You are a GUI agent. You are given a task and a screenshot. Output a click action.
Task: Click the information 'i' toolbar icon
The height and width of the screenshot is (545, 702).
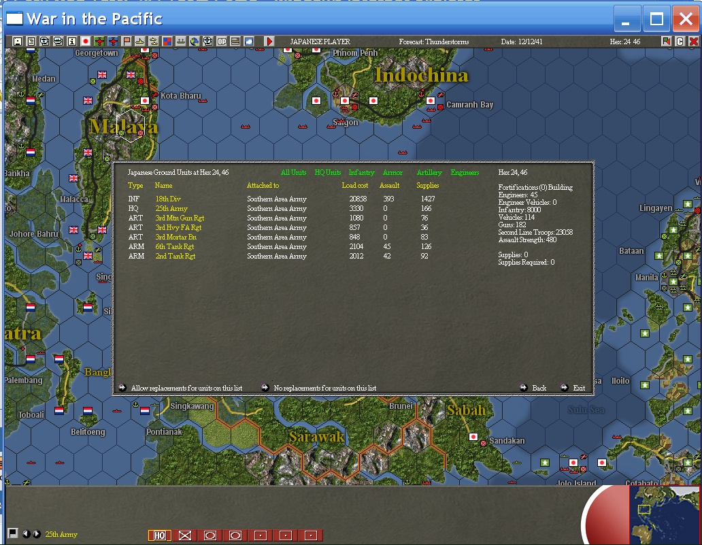(72, 42)
